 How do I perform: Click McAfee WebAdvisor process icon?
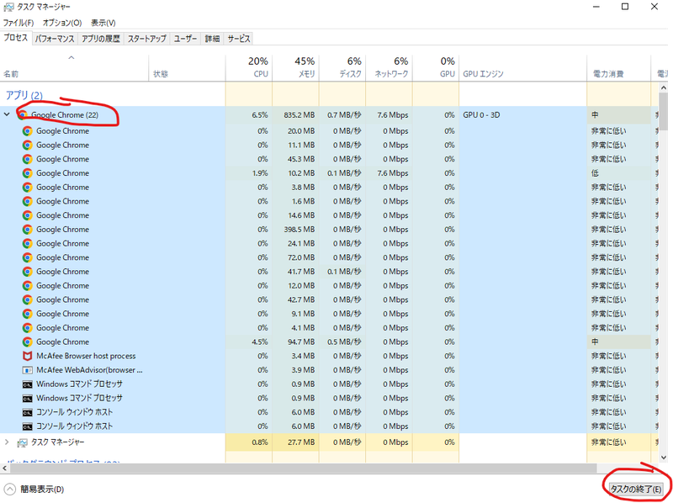click(x=28, y=370)
